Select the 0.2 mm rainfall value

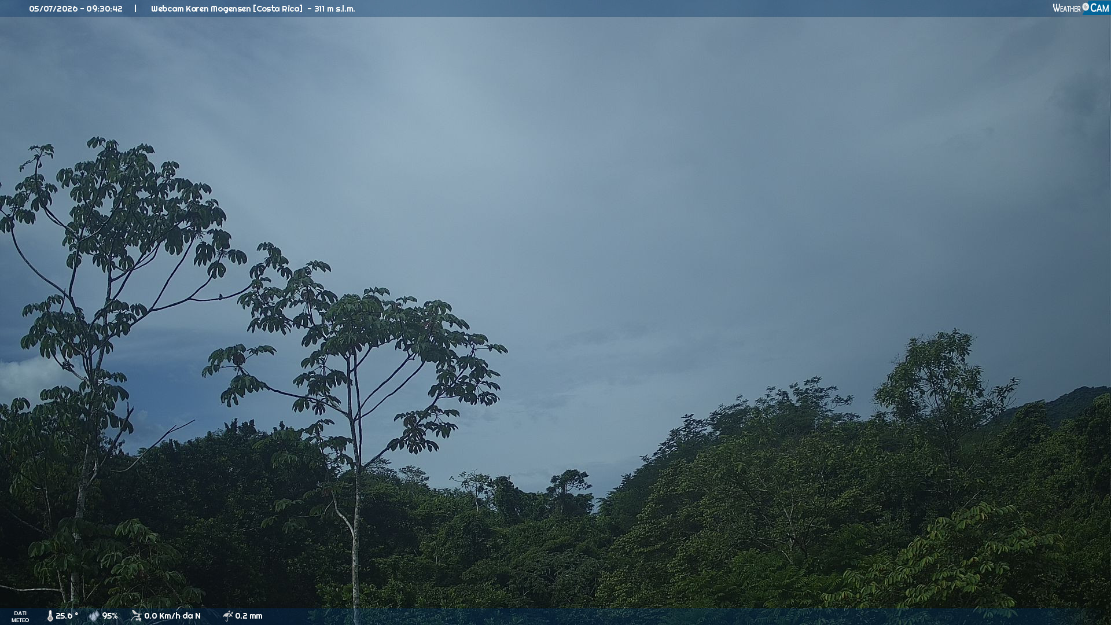click(249, 616)
